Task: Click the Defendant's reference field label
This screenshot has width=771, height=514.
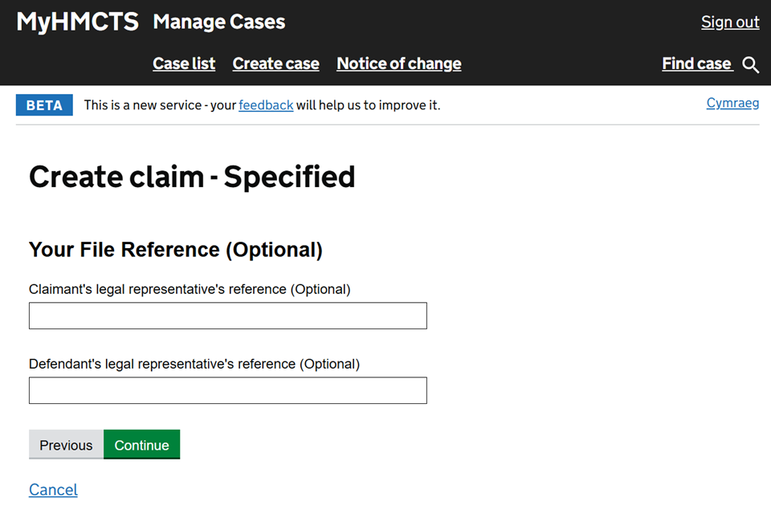Action: [194, 364]
